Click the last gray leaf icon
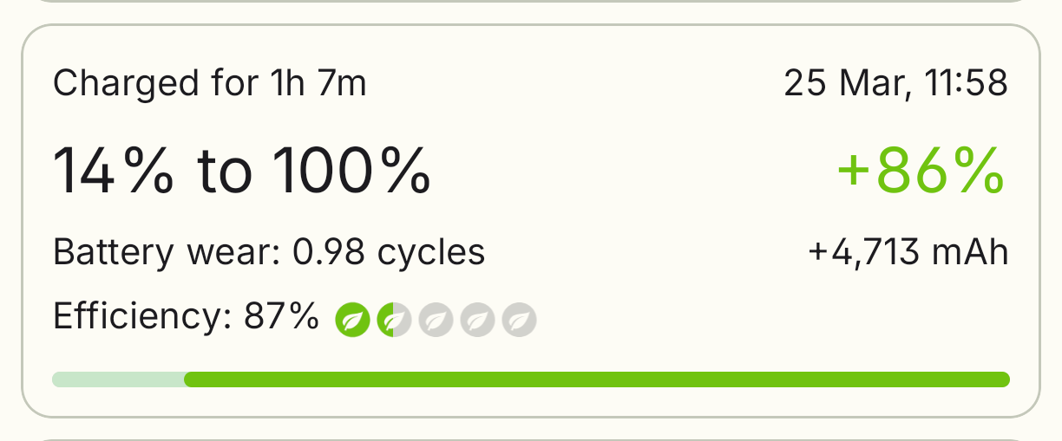This screenshot has height=441, width=1062. [x=519, y=321]
